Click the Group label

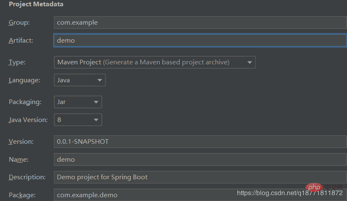click(x=19, y=23)
